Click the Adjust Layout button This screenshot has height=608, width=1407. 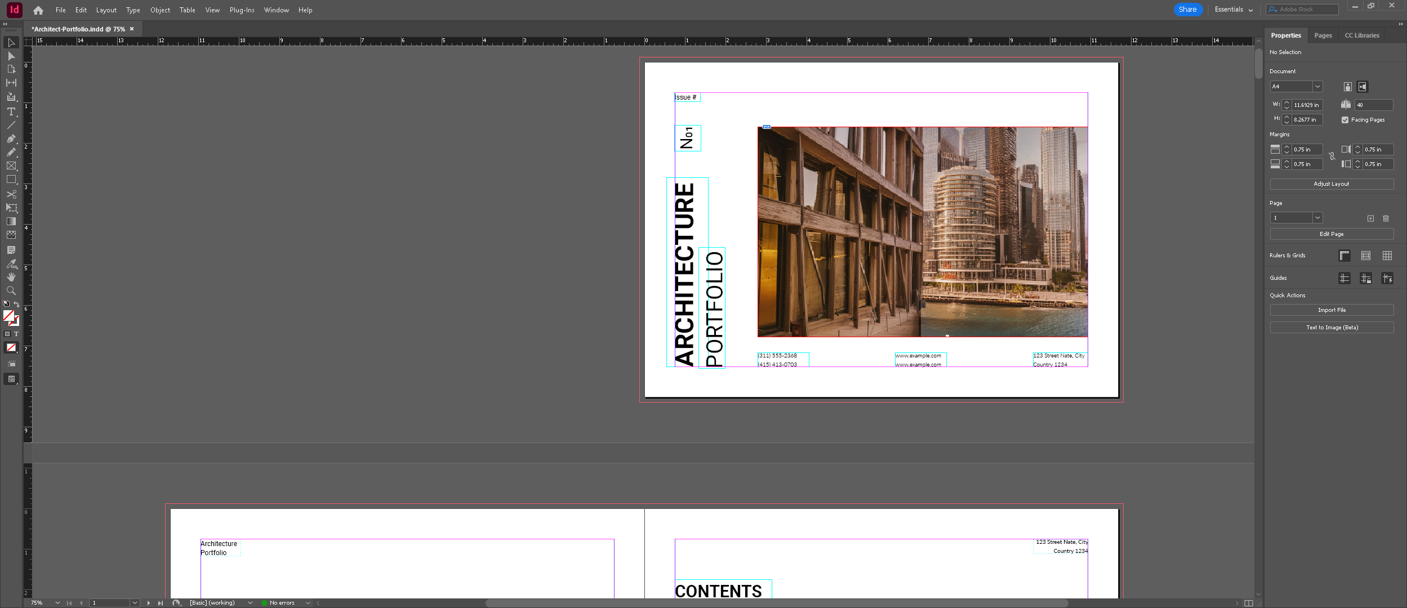point(1332,184)
